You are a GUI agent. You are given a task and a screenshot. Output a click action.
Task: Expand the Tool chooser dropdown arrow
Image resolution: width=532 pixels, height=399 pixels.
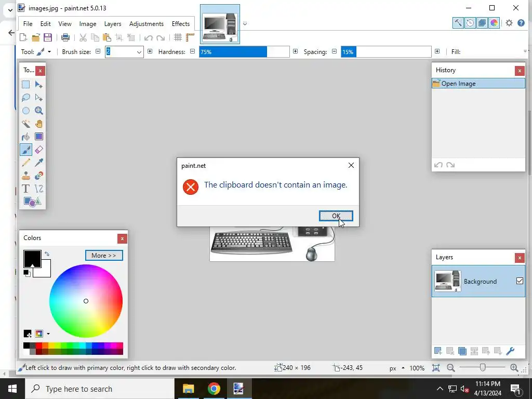point(49,52)
